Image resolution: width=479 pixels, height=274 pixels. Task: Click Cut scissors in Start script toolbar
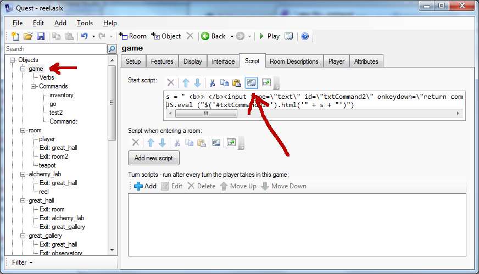point(211,83)
